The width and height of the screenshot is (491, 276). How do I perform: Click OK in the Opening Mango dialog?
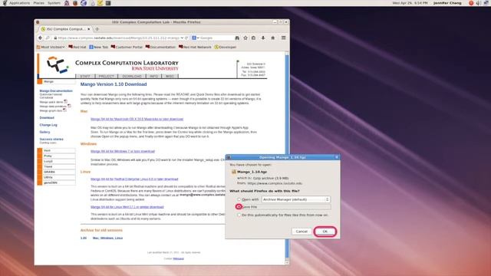325,232
